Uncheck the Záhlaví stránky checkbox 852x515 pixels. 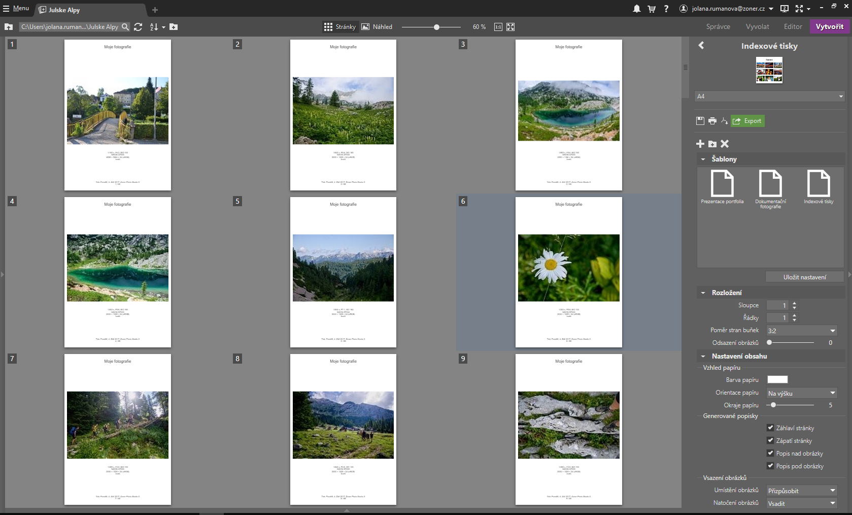click(770, 428)
